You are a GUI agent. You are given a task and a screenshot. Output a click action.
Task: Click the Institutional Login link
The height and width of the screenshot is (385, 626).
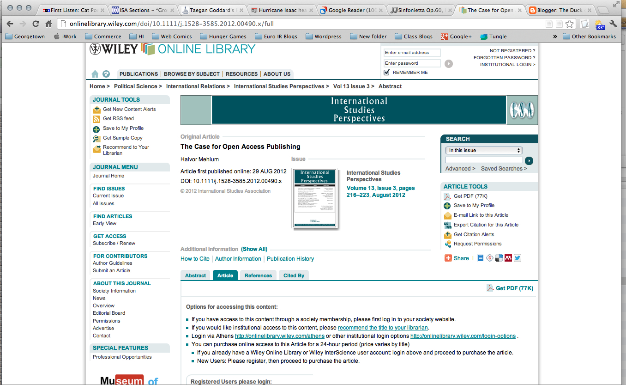point(507,65)
